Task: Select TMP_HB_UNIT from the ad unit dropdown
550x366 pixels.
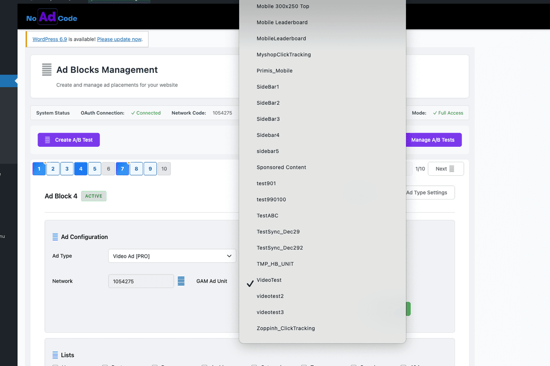Action: 276,264
